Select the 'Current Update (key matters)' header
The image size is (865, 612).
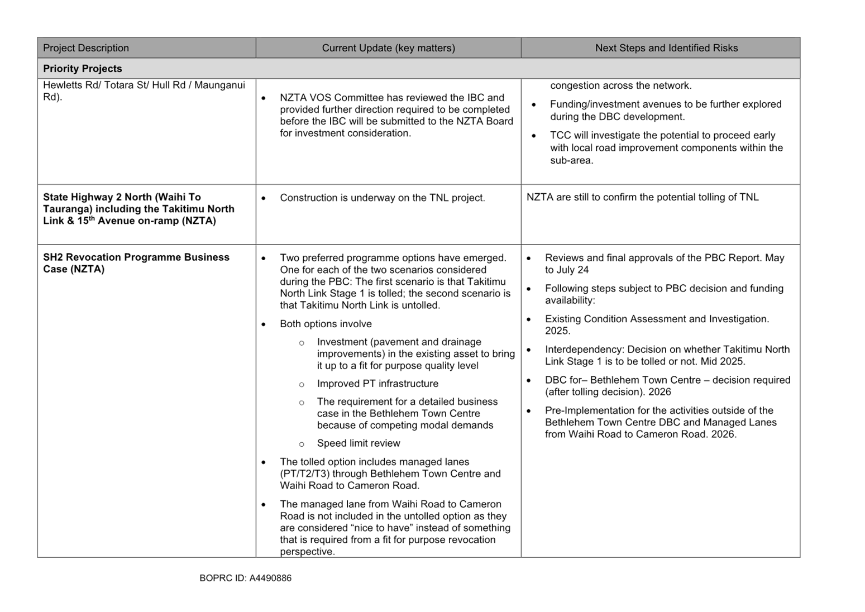point(389,48)
